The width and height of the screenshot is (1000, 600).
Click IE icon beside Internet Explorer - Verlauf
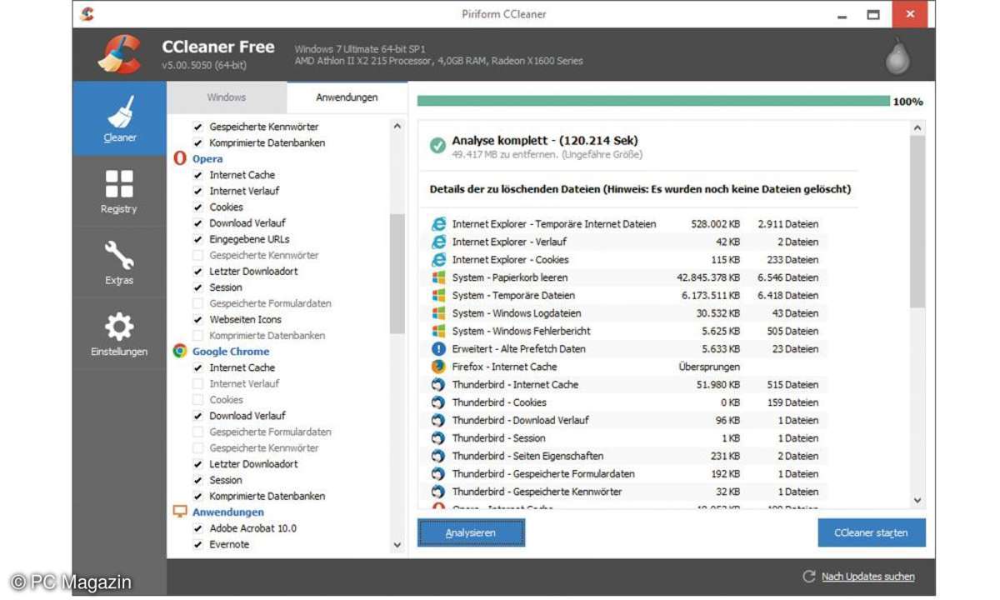438,242
